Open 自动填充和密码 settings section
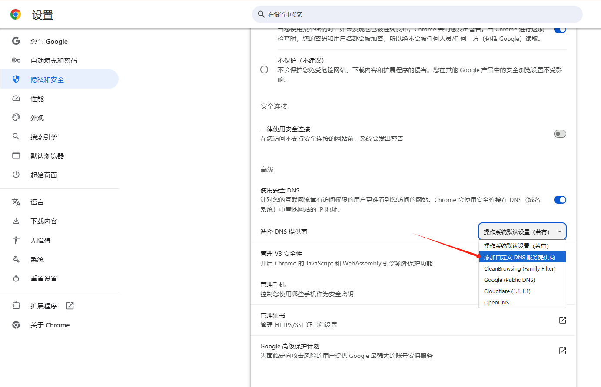 click(60, 60)
